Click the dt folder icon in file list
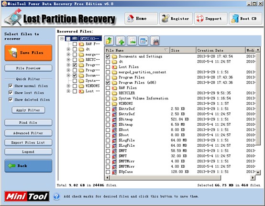265x206 pixels. (114, 62)
